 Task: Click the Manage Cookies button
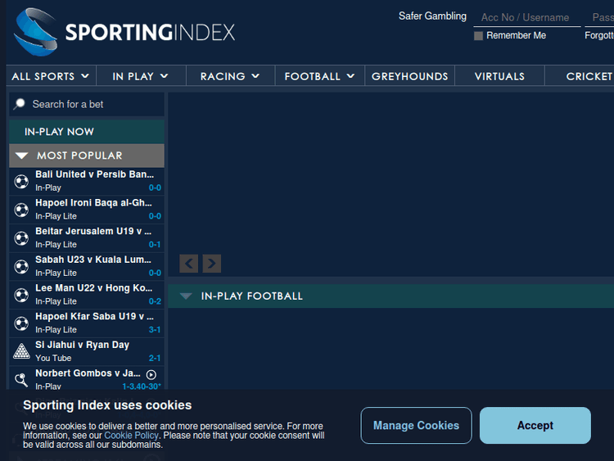click(x=416, y=425)
